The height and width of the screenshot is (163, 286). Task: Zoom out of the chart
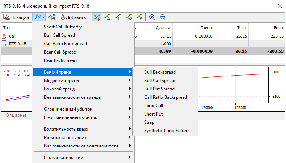[x=163, y=17]
